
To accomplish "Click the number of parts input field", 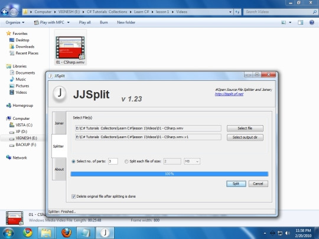I will pos(113,161).
